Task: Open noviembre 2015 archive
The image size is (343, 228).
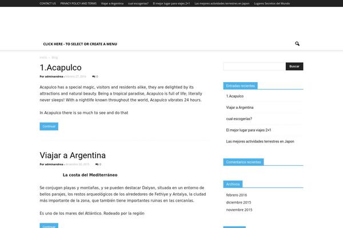Action: coord(239,210)
